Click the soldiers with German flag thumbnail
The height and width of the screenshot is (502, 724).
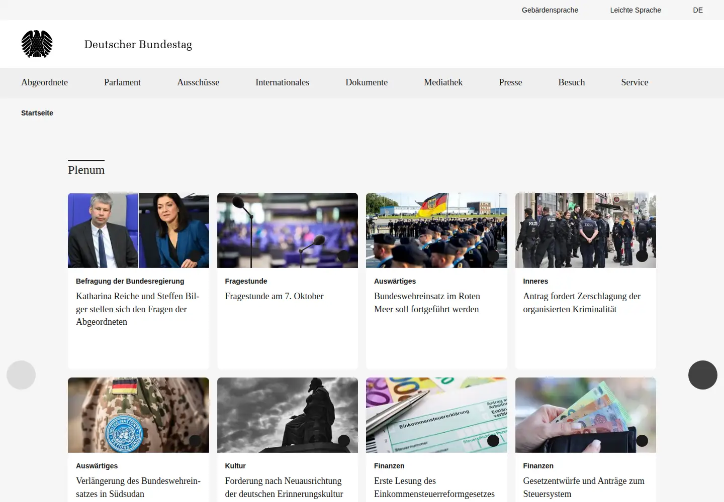pos(436,230)
